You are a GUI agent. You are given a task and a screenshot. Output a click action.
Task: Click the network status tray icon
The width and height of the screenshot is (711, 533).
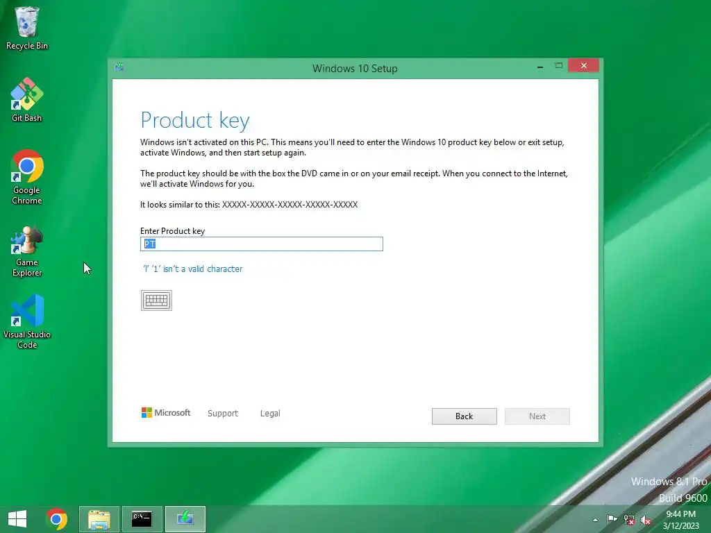[x=629, y=520]
